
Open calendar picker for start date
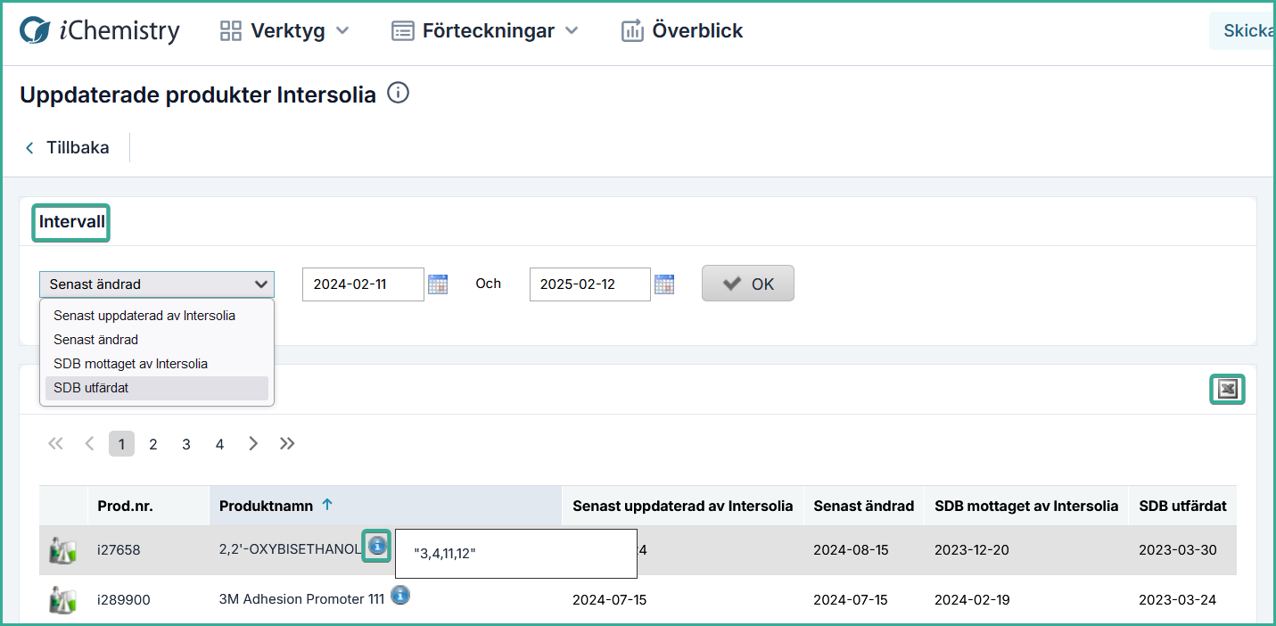[x=438, y=284]
